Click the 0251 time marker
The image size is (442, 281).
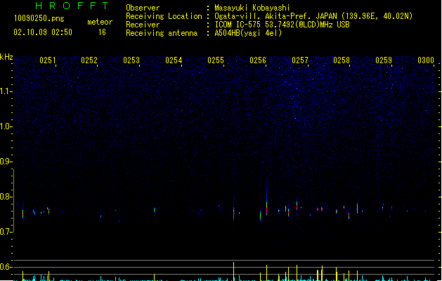[x=48, y=60]
